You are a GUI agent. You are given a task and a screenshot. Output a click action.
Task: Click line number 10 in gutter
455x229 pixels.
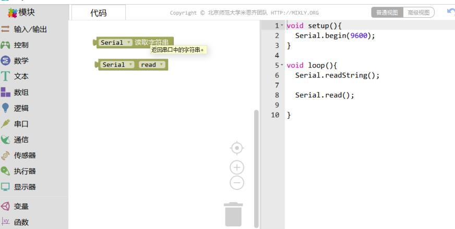coord(275,115)
